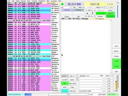Toggle the green AutoTx button
Screen dimensions: 128x96
[110, 13]
